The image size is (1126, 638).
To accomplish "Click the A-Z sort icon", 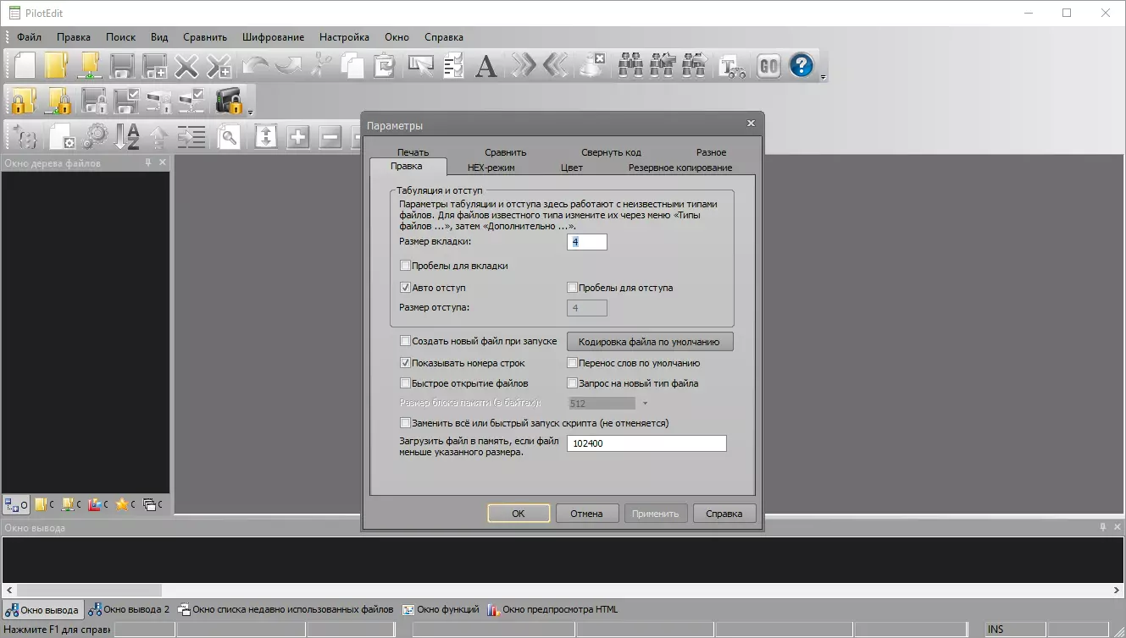I will (127, 136).
